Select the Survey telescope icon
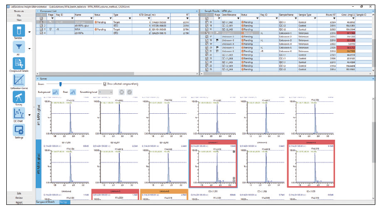 (x=19, y=97)
